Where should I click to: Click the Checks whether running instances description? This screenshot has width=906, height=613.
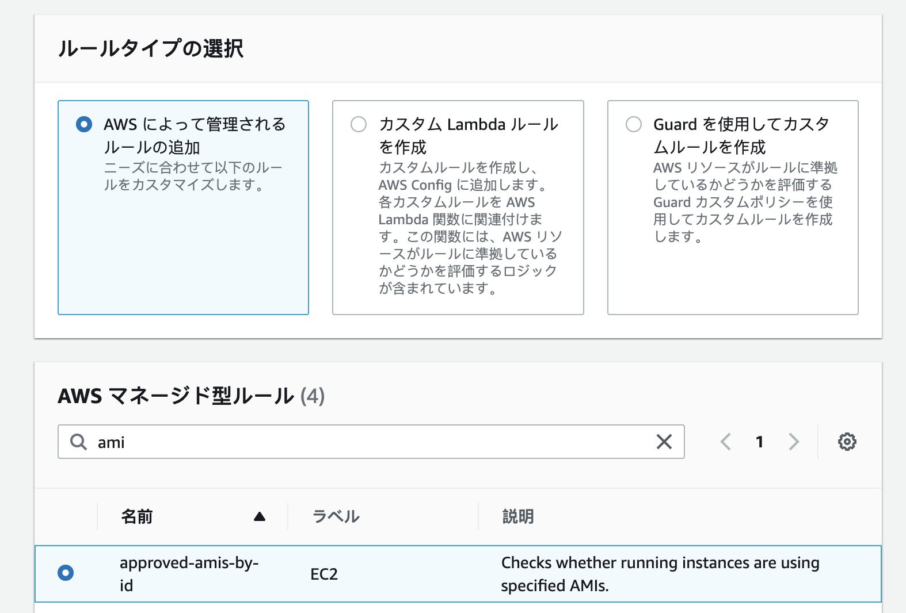tap(660, 574)
